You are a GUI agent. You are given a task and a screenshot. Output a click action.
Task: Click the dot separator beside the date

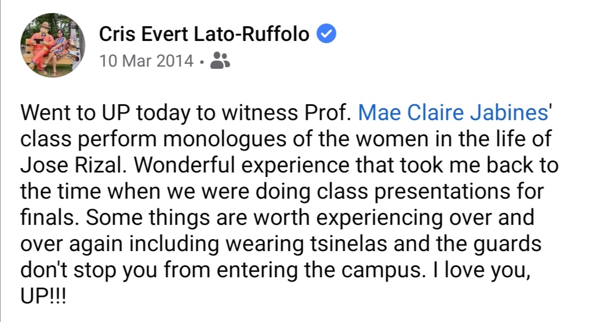tap(202, 62)
